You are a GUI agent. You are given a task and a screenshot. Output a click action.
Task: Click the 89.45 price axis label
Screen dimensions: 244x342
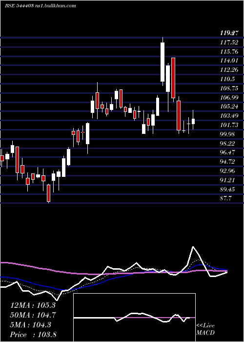coord(227,190)
